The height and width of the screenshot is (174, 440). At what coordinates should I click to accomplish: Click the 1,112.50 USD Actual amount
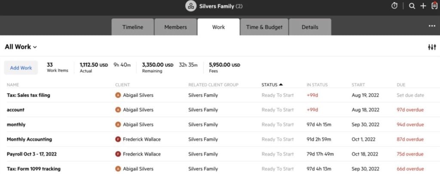pyautogui.click(x=94, y=65)
